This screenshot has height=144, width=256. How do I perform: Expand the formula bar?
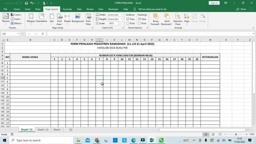[253, 34]
